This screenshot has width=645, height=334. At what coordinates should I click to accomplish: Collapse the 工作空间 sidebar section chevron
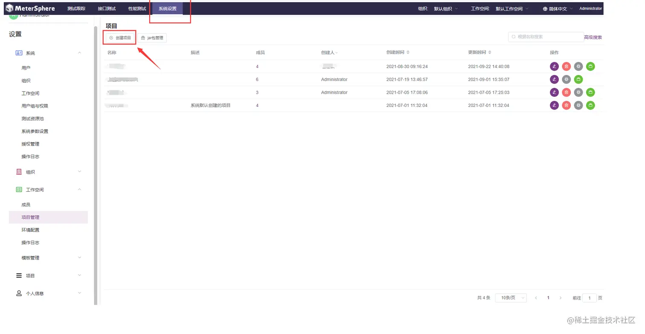pos(79,190)
